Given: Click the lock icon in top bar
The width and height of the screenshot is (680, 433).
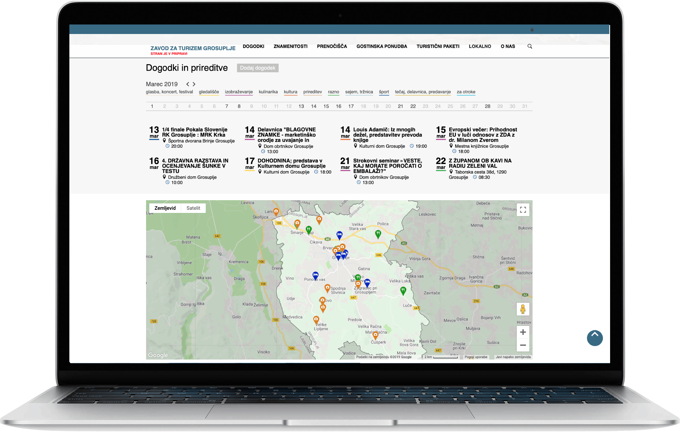Looking at the screenshot, I should click(x=532, y=30).
